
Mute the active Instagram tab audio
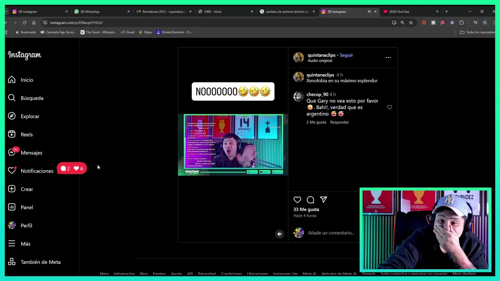coord(369,12)
